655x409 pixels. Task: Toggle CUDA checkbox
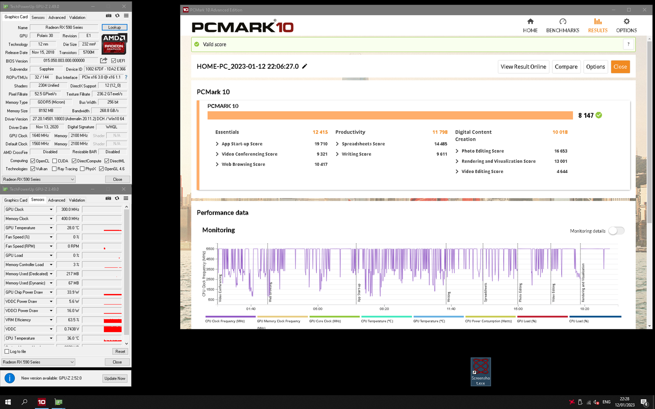coord(55,161)
